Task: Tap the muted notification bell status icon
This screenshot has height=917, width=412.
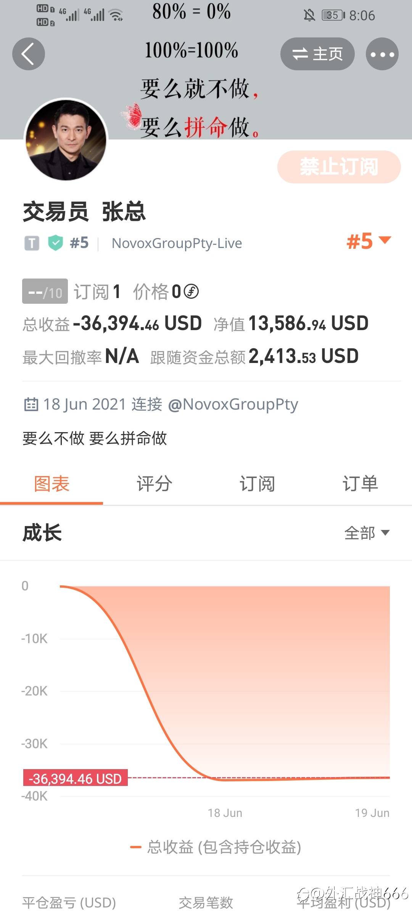Action: (x=309, y=15)
